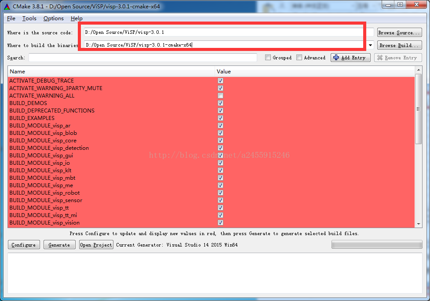
Task: Click the Remove Entry button
Action: click(398, 58)
